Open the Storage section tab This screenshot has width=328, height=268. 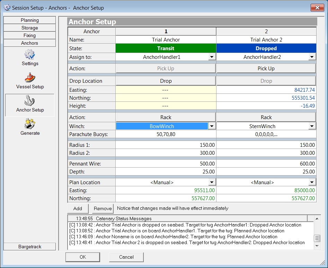pyautogui.click(x=30, y=28)
